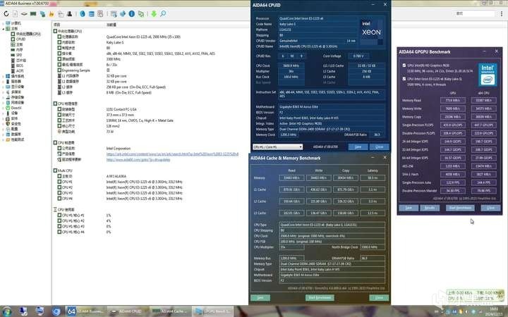Click the magnifier search icon in the toolbar

point(163,14)
